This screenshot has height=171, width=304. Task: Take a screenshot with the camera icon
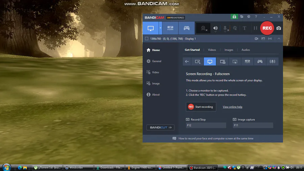click(x=279, y=28)
